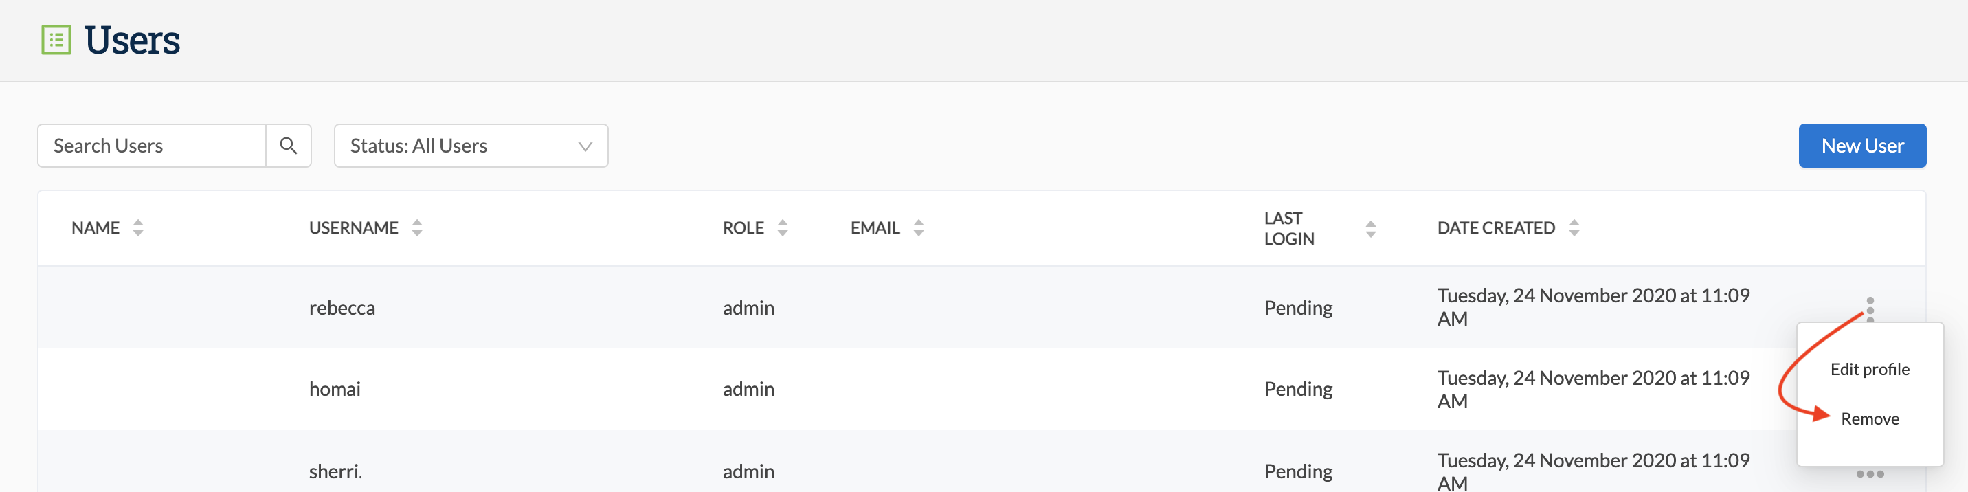
Task: Select Remove in the popup menu
Action: 1870,418
